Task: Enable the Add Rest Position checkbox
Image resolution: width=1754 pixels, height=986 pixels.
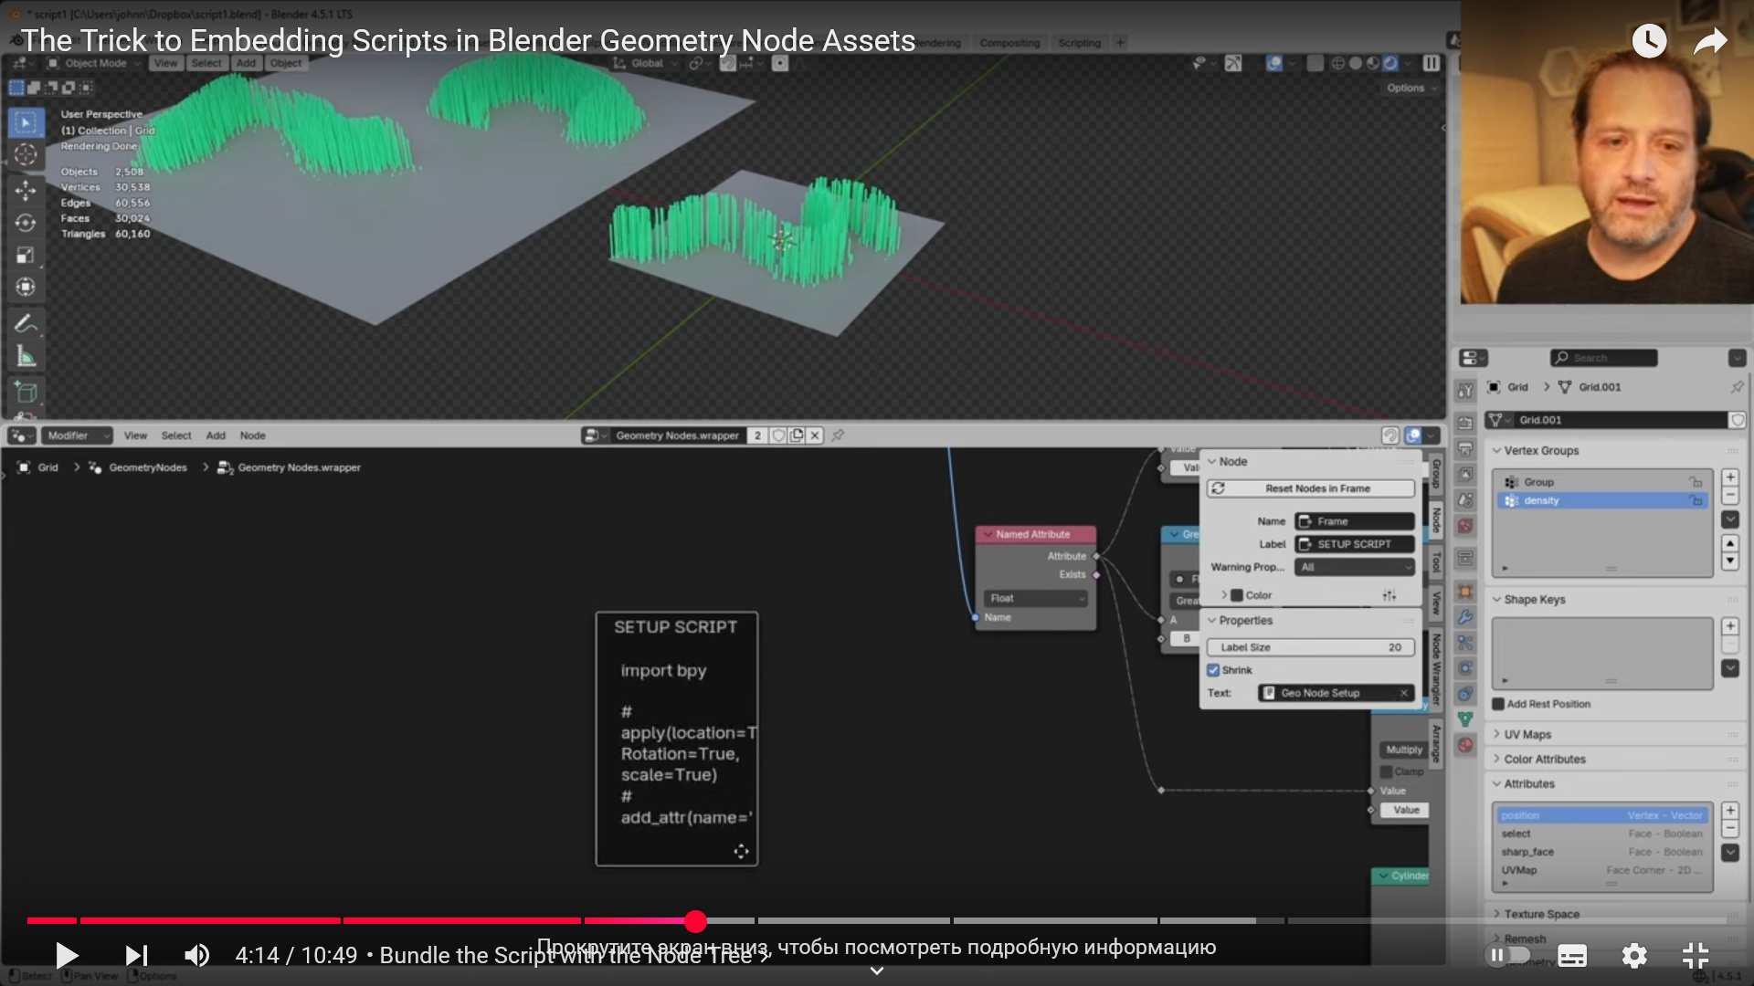Action: (x=1498, y=704)
